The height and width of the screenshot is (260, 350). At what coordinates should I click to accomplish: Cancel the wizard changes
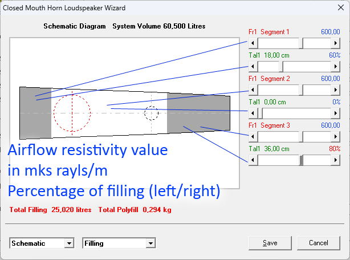(319, 243)
